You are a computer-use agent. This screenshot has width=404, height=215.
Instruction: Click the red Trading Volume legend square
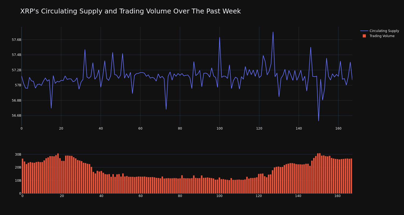[364, 36]
